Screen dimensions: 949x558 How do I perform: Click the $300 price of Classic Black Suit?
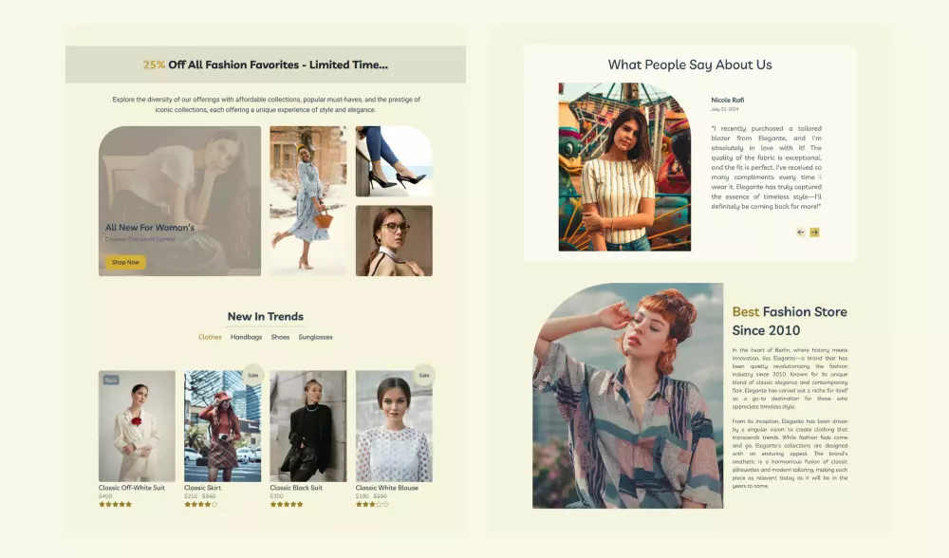pyautogui.click(x=276, y=496)
